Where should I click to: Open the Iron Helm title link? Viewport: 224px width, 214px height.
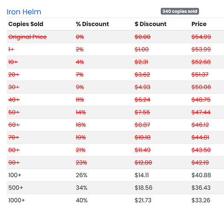(x=24, y=12)
